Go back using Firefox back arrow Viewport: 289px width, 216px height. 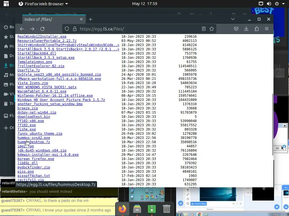tap(22, 29)
